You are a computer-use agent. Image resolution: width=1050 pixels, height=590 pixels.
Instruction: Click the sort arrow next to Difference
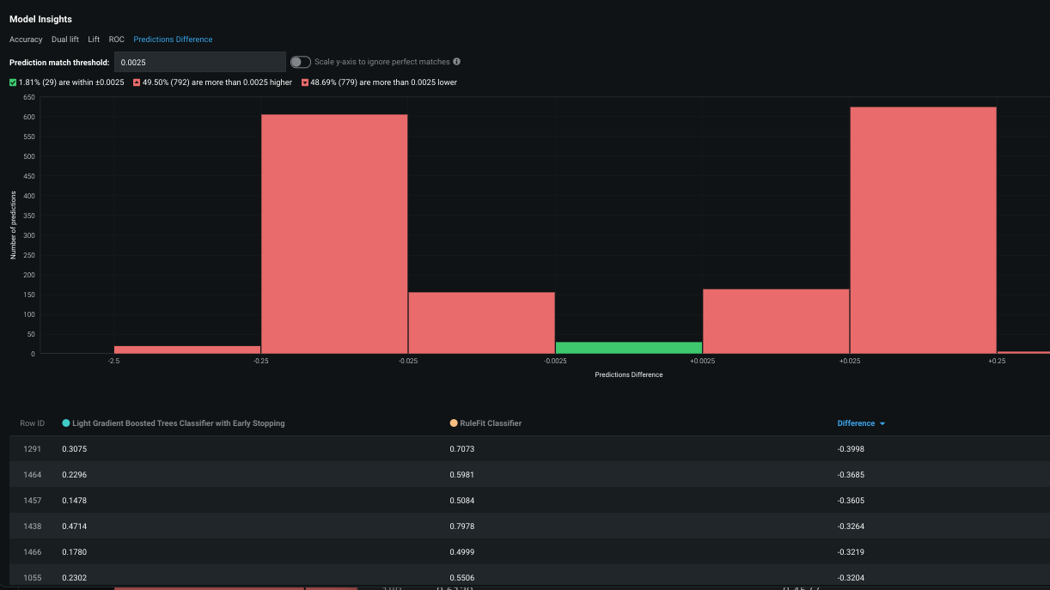[882, 423]
